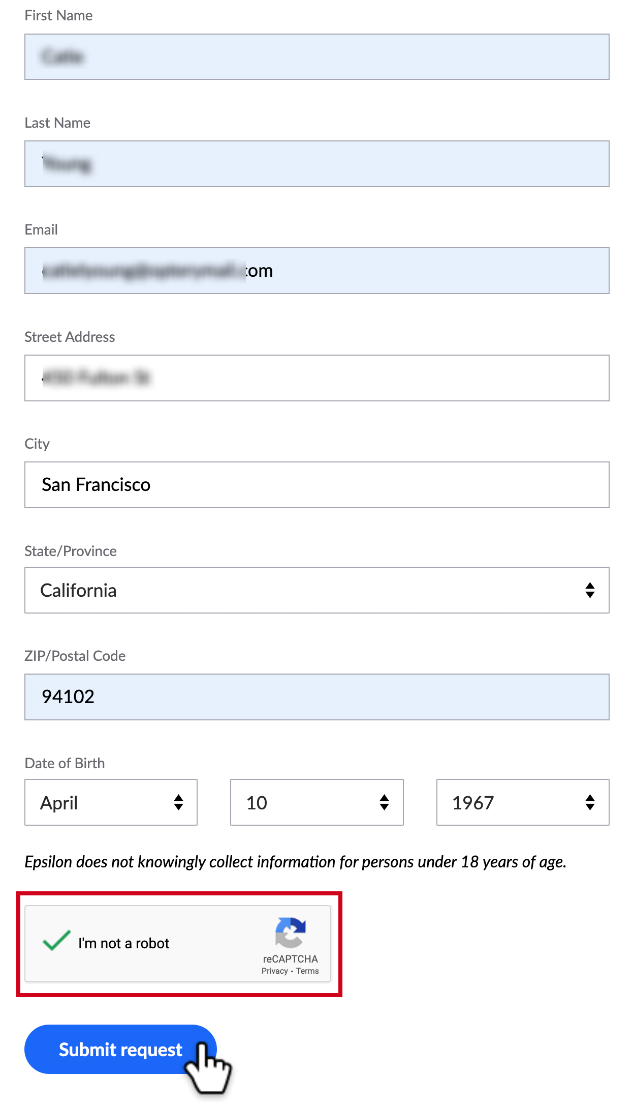Click the Street Address input field
Screen dimensions: 633x1106
click(317, 378)
